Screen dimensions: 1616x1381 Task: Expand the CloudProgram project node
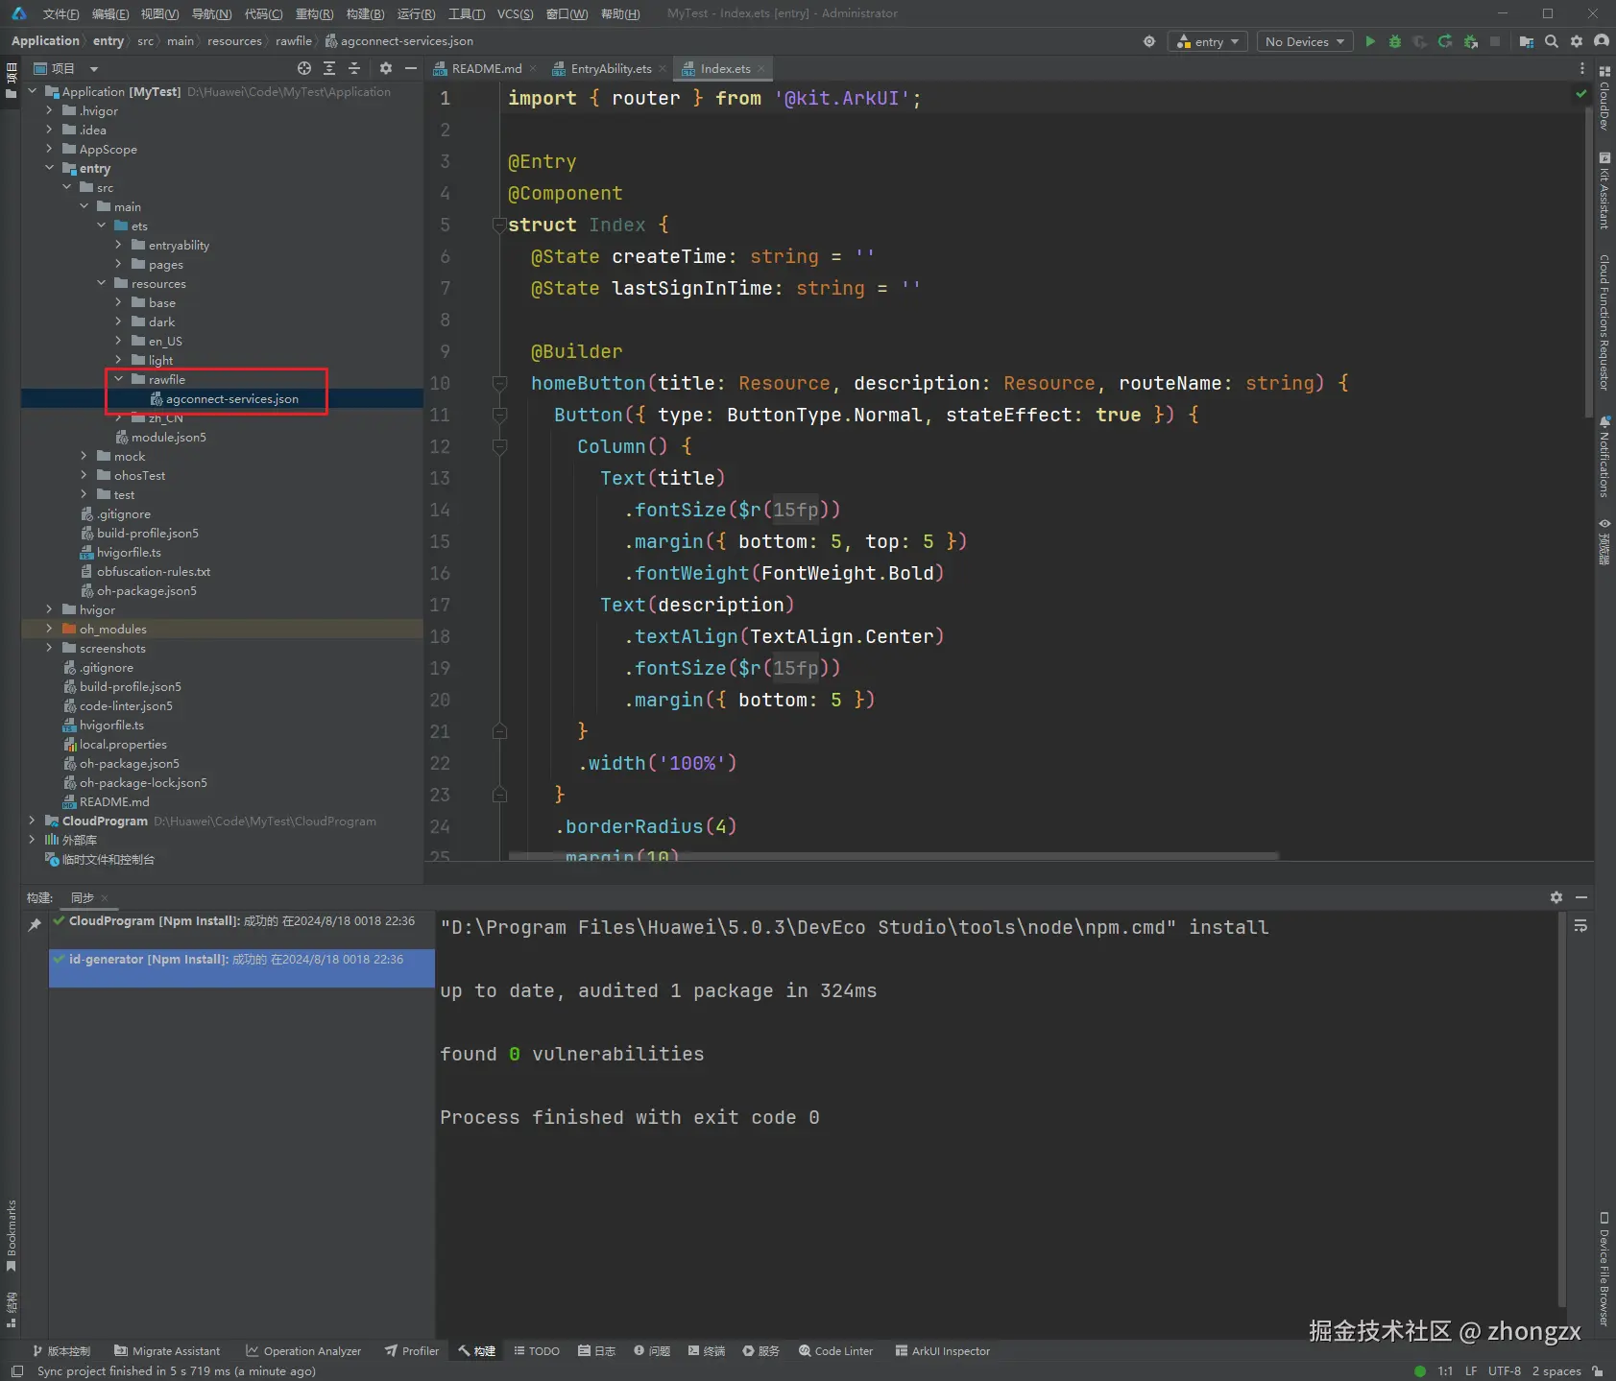click(32, 821)
